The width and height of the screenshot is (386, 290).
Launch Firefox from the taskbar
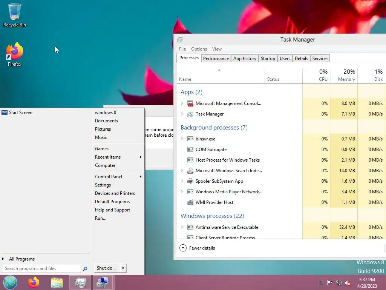[x=34, y=282]
